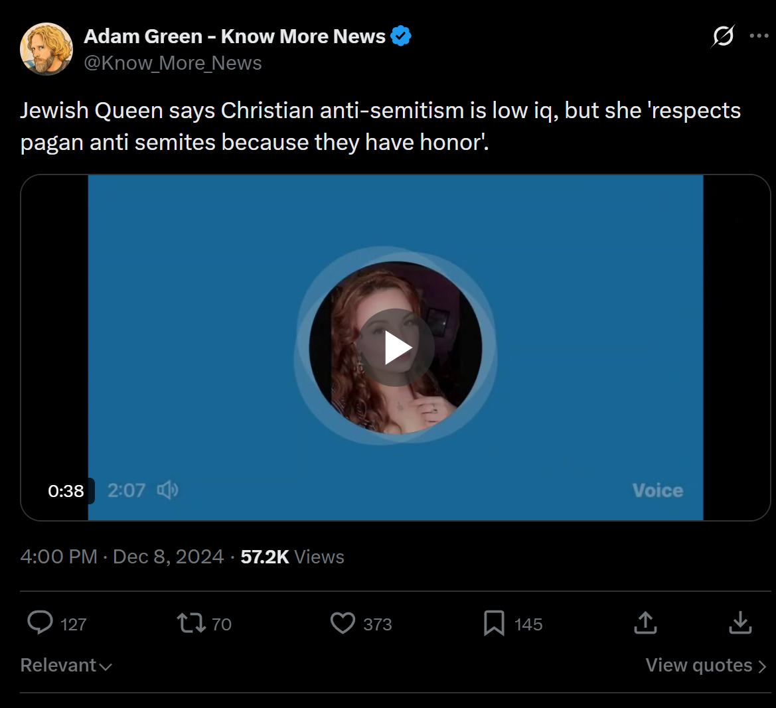776x708 pixels.
Task: Click the 0:38 video time badge
Action: click(66, 491)
